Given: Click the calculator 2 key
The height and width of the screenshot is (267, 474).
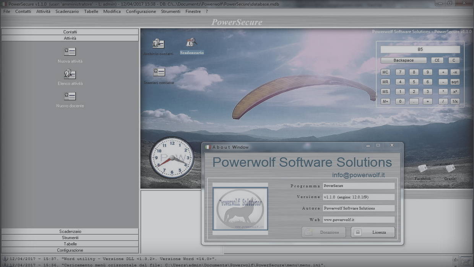Looking at the screenshot, I should click(x=414, y=92).
